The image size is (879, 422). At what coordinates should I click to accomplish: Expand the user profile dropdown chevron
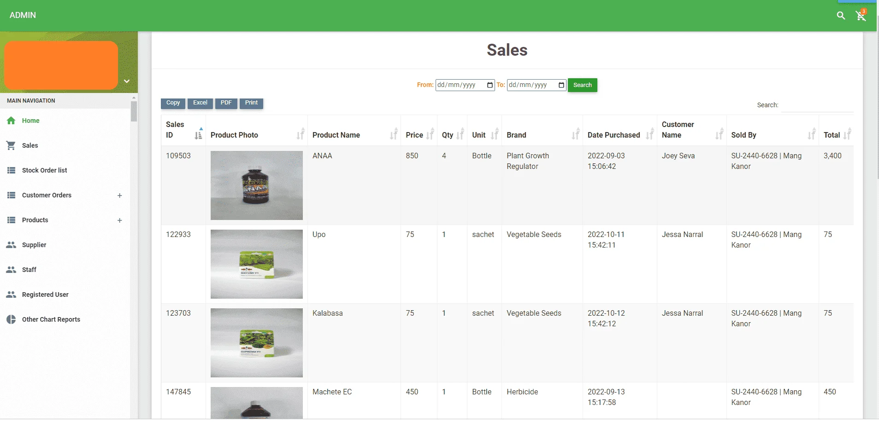[126, 81]
